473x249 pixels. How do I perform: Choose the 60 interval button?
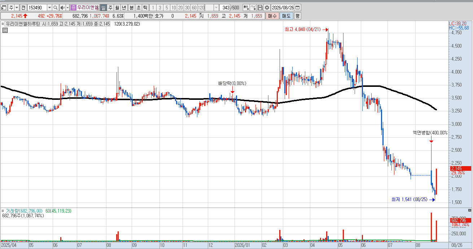[x=194, y=8]
